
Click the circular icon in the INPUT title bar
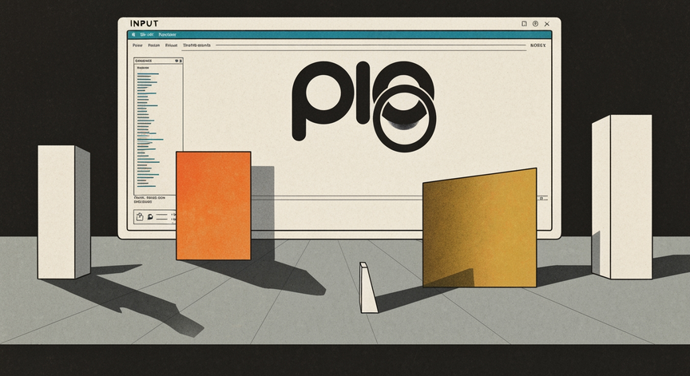pyautogui.click(x=536, y=24)
